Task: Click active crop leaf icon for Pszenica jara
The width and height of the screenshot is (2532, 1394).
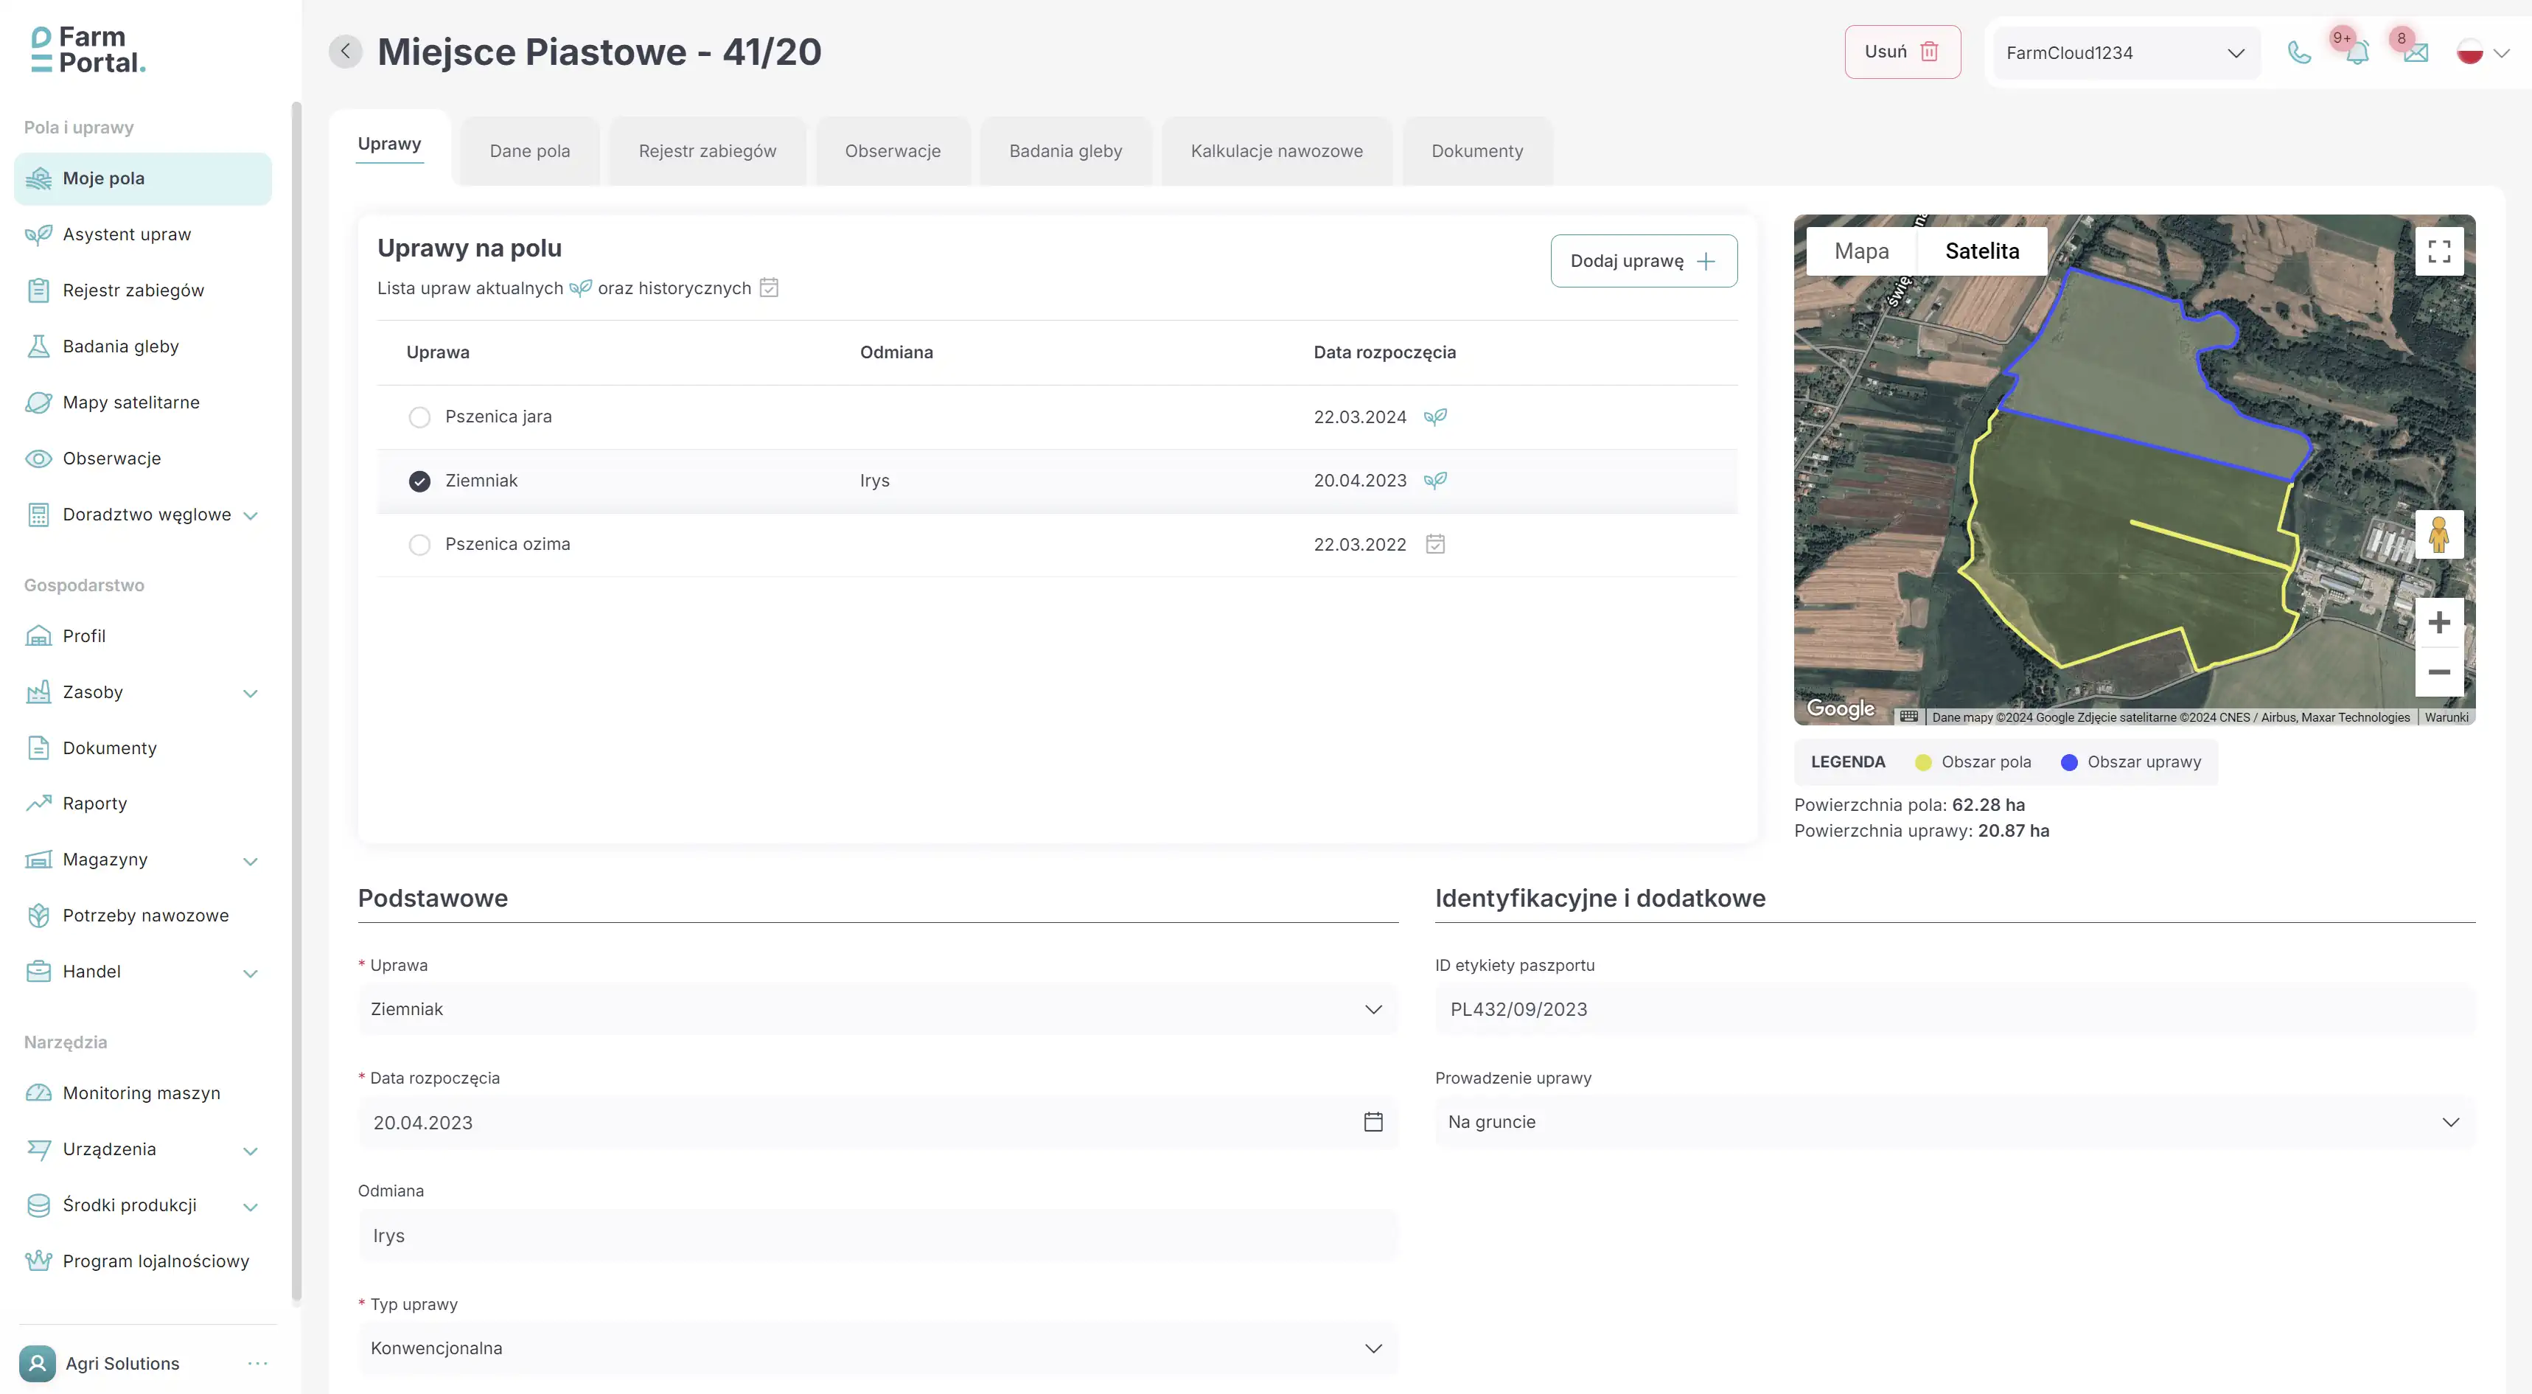Action: point(1435,417)
